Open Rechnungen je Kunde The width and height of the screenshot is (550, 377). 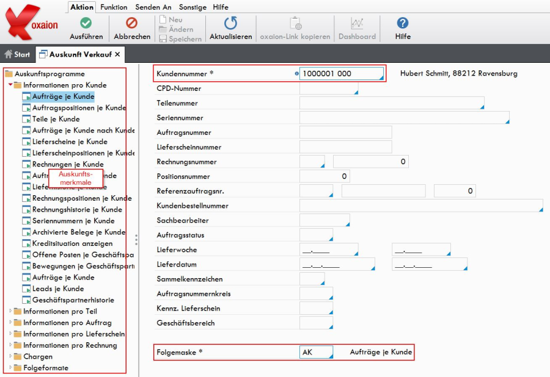tap(63, 164)
